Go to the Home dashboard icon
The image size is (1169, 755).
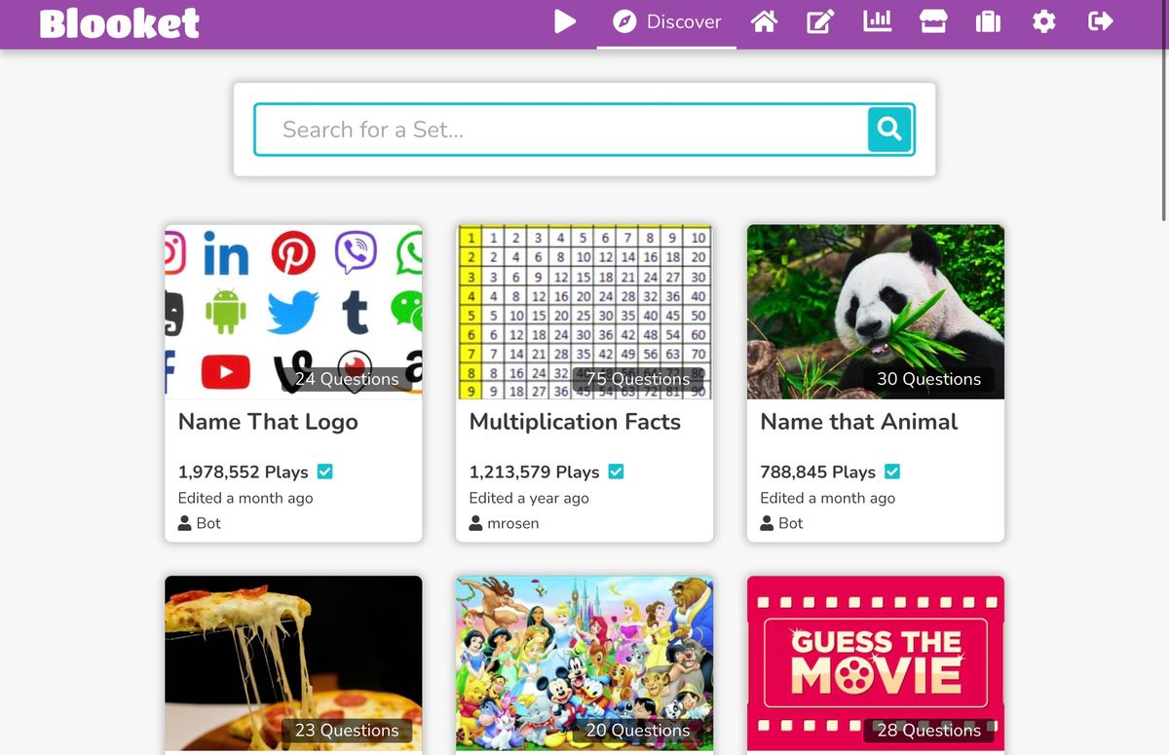point(764,21)
